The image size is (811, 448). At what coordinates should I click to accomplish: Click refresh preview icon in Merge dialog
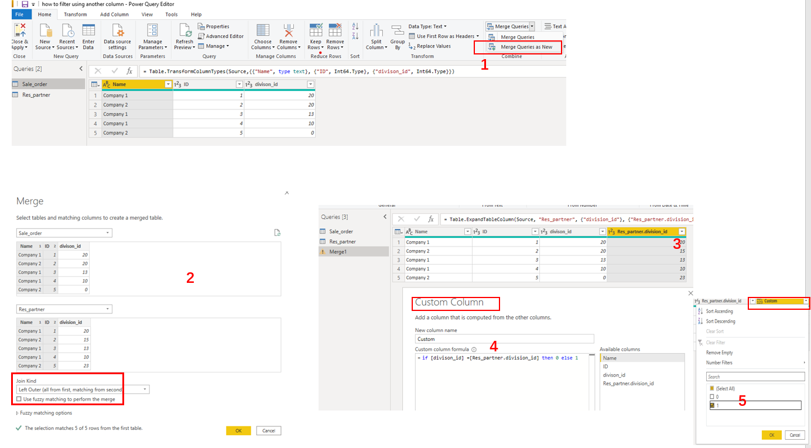click(x=278, y=232)
